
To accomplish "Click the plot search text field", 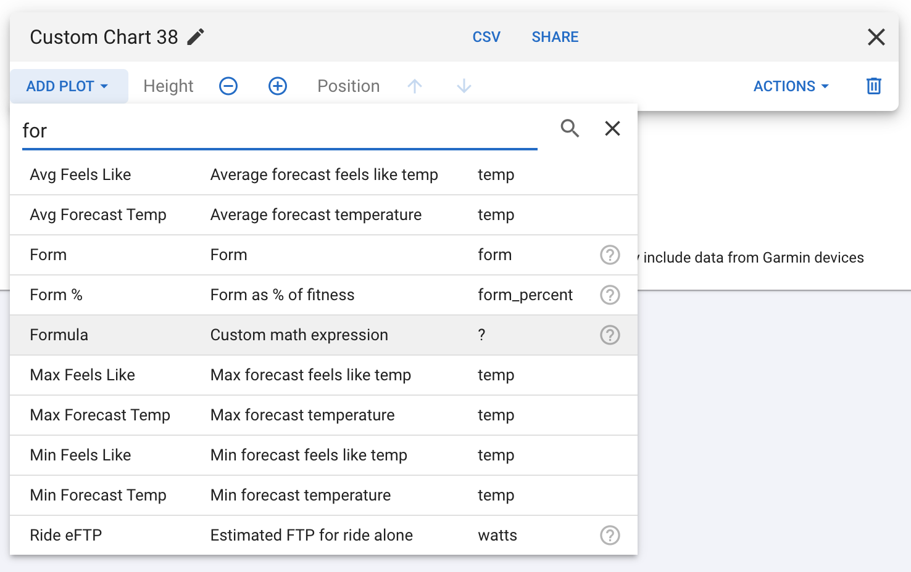I will tap(279, 131).
